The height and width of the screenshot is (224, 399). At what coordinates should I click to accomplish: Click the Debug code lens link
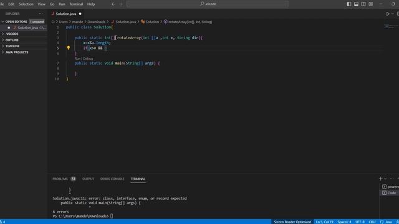point(88,58)
